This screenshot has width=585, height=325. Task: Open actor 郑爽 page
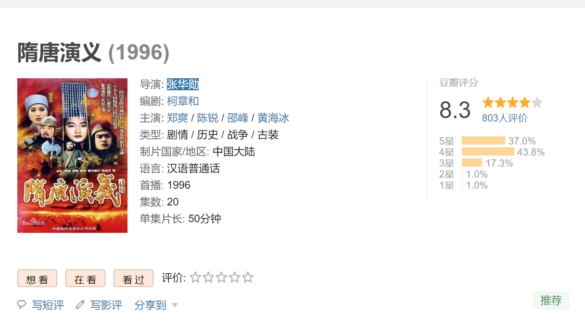(x=178, y=118)
